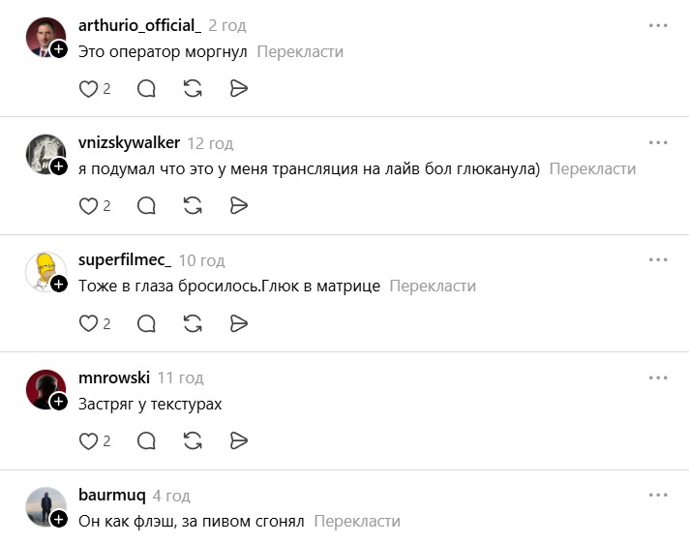Image resolution: width=689 pixels, height=544 pixels.
Task: Click Перекласти under vnizskywalker's comment
Action: point(592,168)
